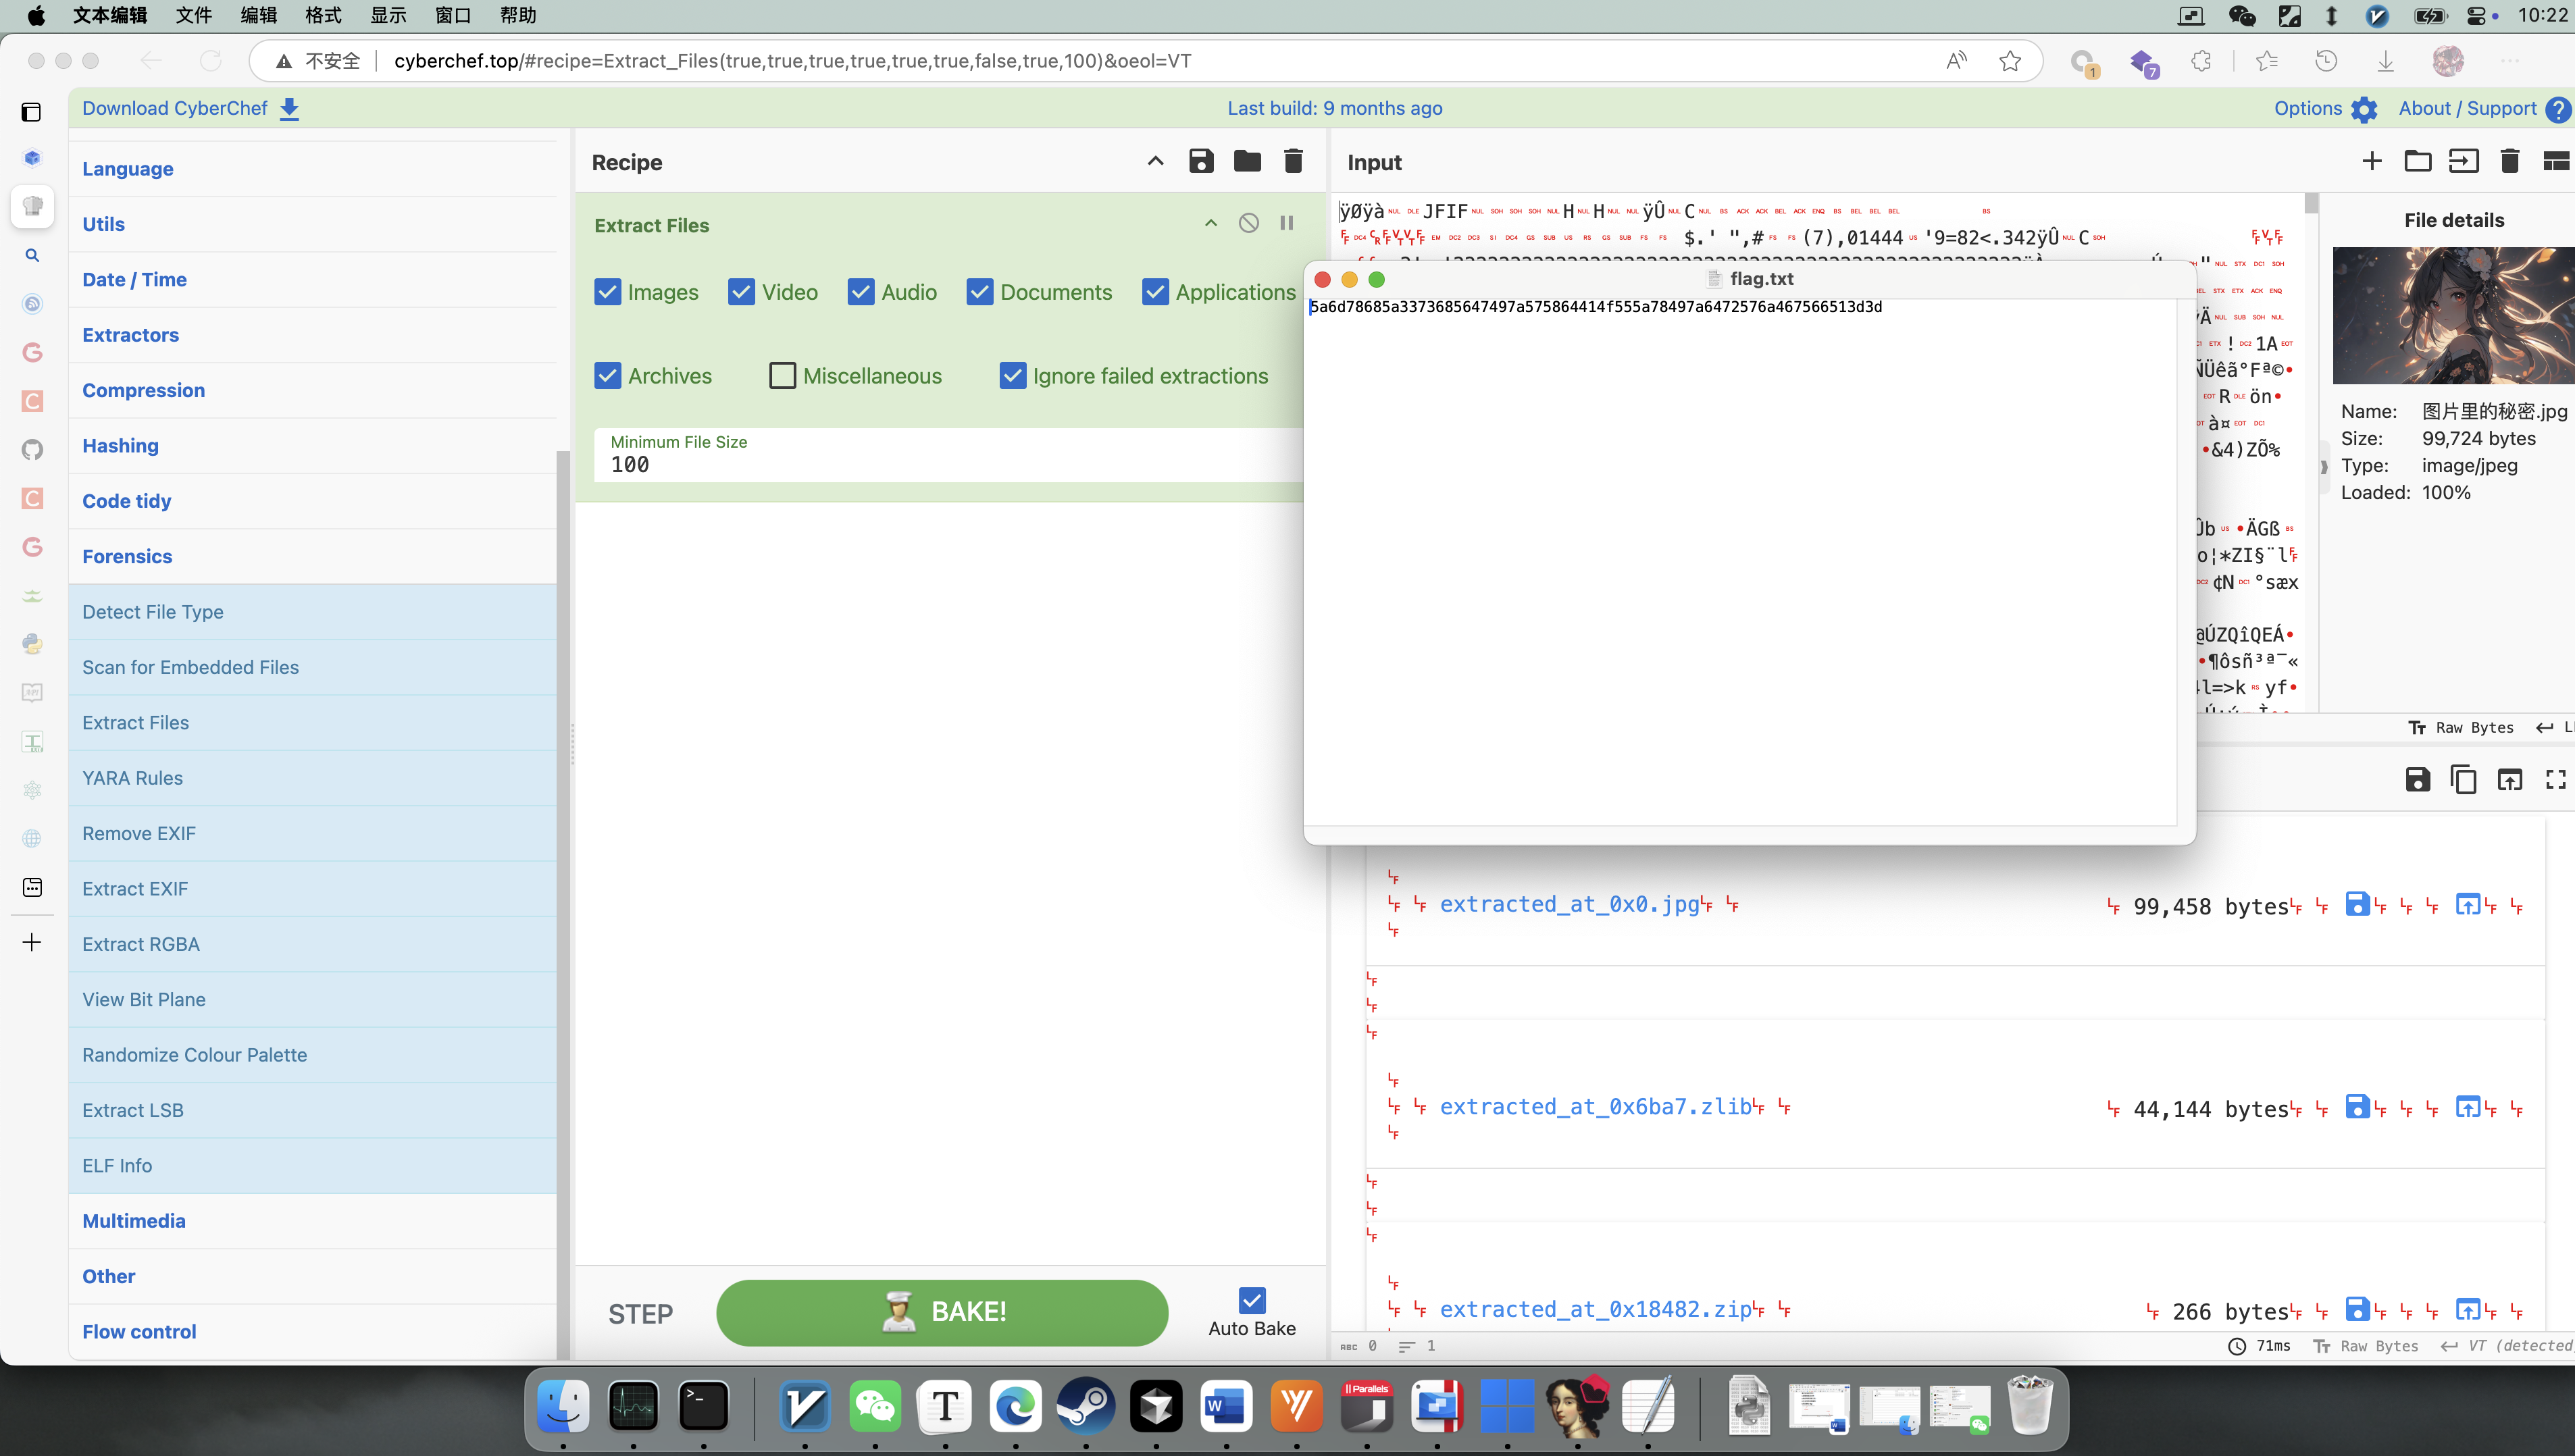Save extracted_at_0x6ba7.zlib file icon
The image size is (2575, 1456).
2358,1107
